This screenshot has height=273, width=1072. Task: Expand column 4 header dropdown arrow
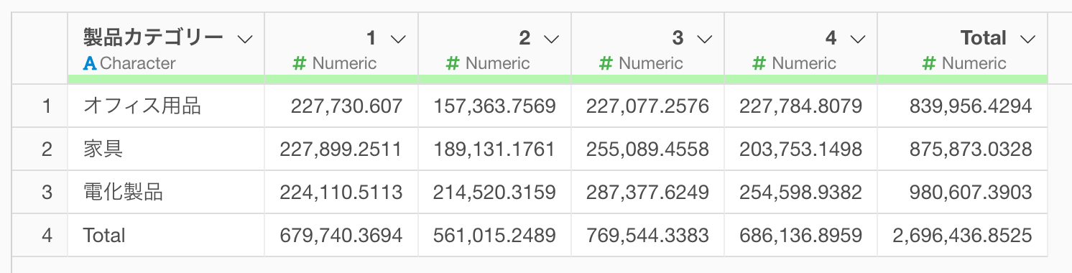tap(857, 39)
